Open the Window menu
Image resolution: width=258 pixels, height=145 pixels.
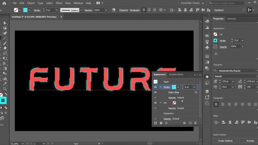point(78,3)
